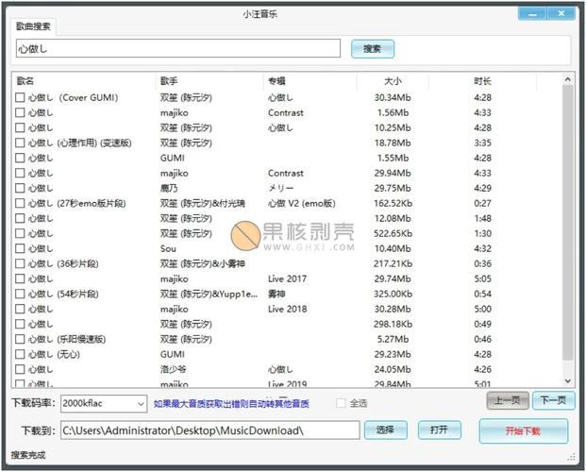
Task: Tick the checkbox for 心做し (Cover GUMI)
Action: (x=20, y=97)
